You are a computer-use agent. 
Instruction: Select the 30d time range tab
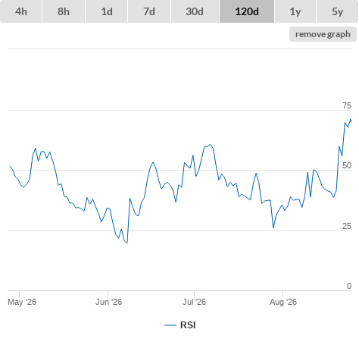pyautogui.click(x=195, y=11)
